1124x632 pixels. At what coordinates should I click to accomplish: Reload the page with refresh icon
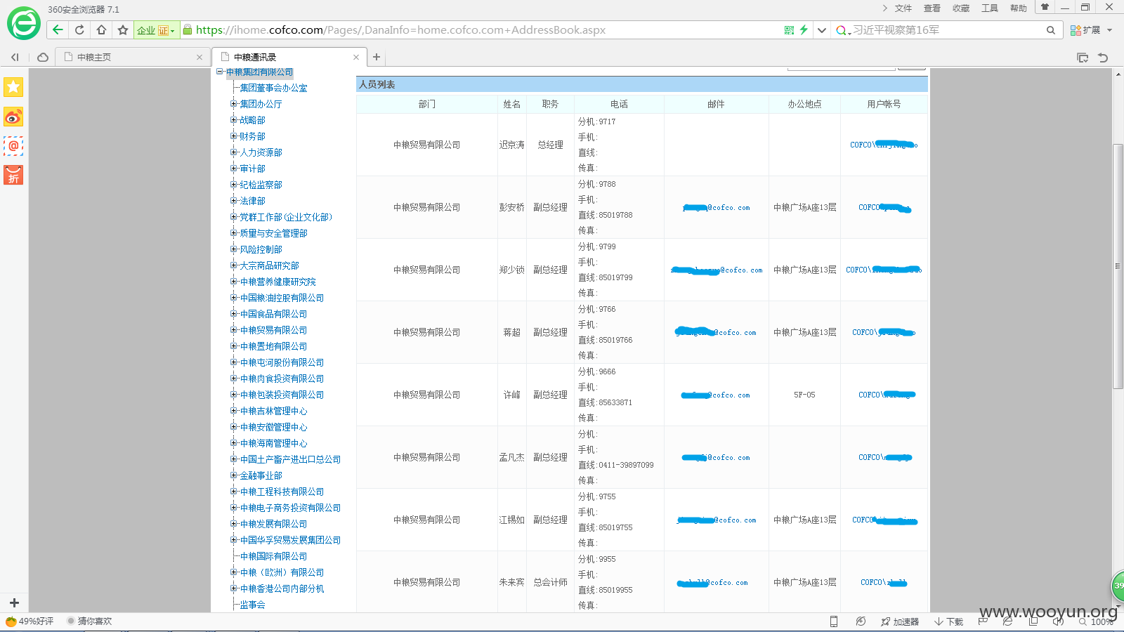coord(79,29)
